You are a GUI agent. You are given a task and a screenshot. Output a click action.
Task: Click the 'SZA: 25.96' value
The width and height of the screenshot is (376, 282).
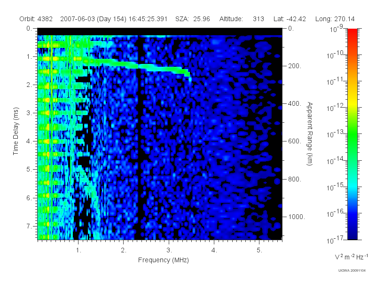(x=193, y=19)
